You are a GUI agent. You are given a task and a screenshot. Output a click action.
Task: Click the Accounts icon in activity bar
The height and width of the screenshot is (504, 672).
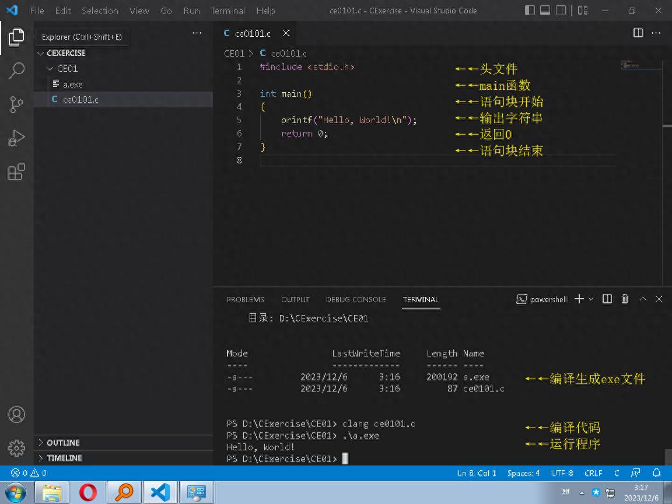tap(16, 414)
